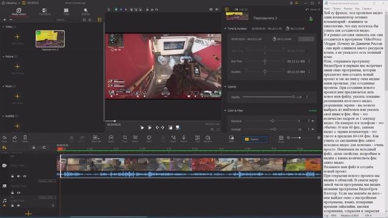This screenshot has height=218, width=388.
Task: Click the yellow plus in the Picture section
Action: tap(18, 67)
